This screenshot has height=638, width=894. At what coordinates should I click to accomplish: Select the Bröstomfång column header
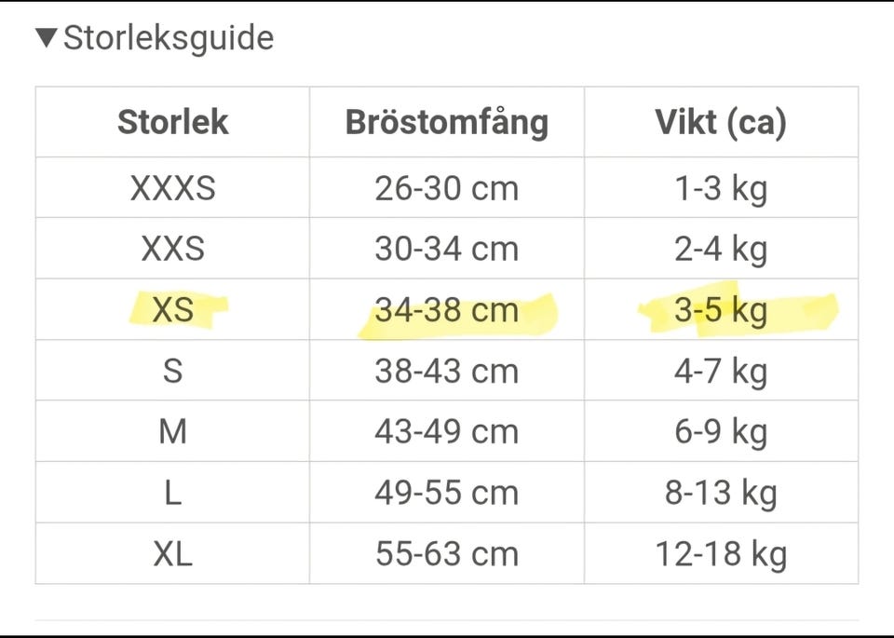coord(446,122)
